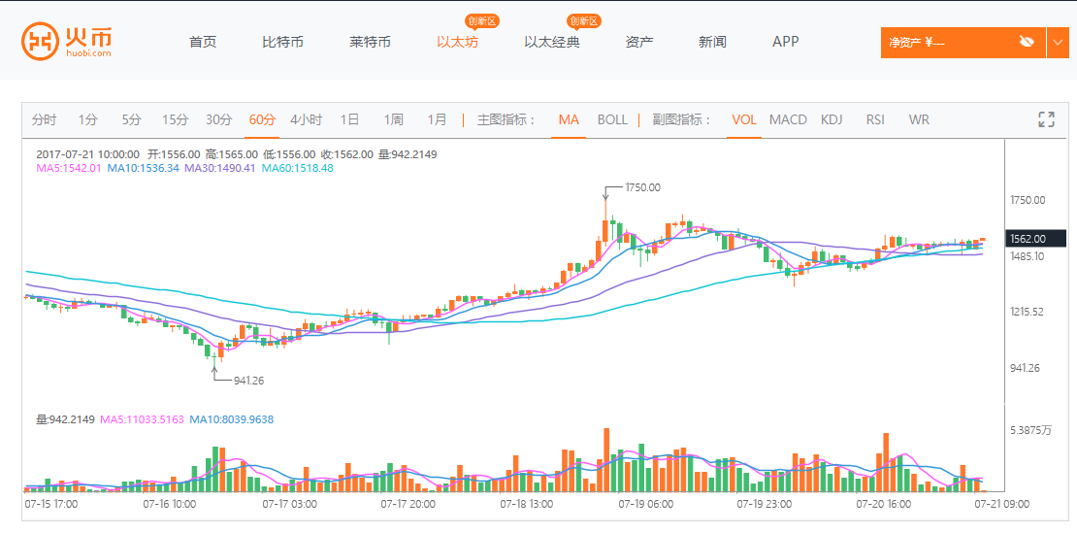Switch sub-indicator to MACD
Image resolution: width=1077 pixels, height=533 pixels.
pos(788,119)
